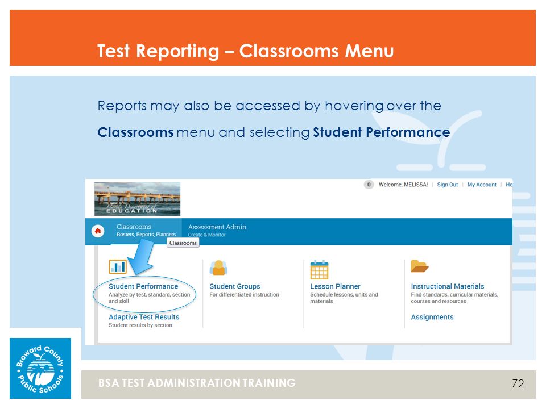Open the Assignments link
This screenshot has height=409, width=546.
[432, 317]
